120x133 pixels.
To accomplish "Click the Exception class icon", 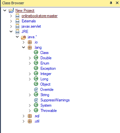I will [36, 68].
